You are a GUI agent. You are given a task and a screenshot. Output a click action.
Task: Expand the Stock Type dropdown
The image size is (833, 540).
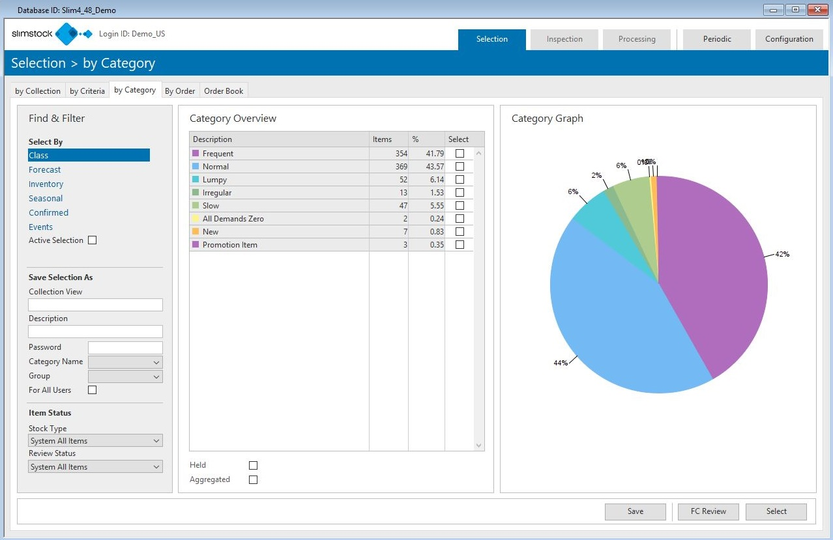point(95,441)
